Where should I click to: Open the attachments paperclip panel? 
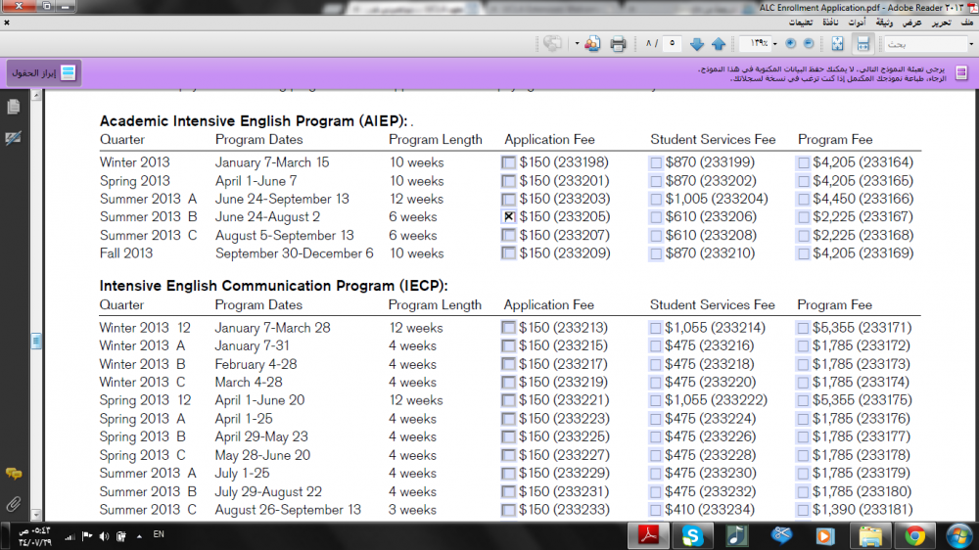coord(14,505)
